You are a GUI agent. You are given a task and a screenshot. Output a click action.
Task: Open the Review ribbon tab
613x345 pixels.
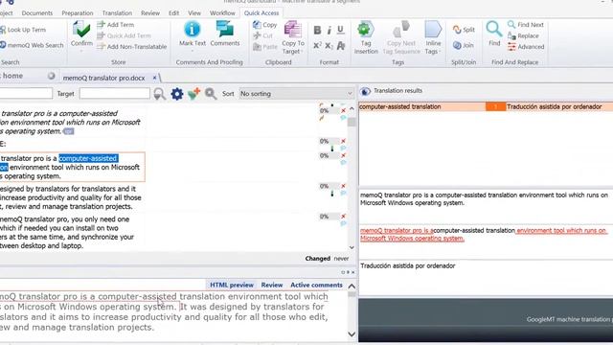coord(150,12)
